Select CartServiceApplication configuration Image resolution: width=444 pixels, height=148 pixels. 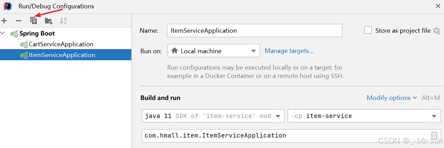(61, 44)
